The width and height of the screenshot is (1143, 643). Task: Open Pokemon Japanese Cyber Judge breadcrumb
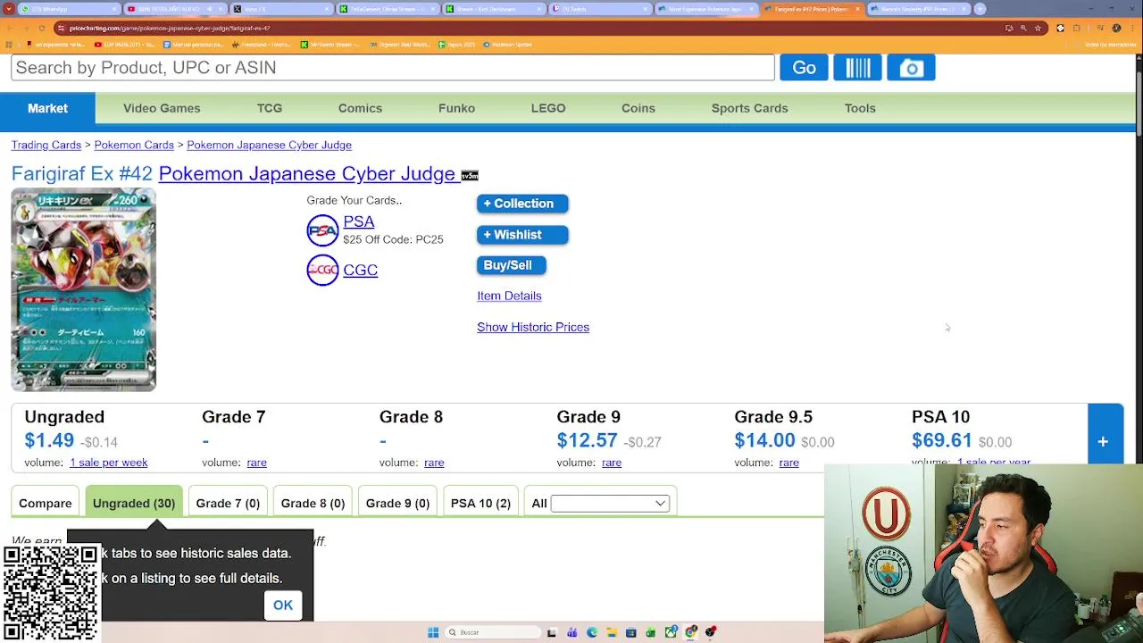(x=269, y=145)
